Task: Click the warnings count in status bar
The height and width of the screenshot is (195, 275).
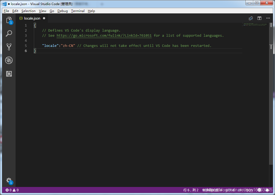Action: pyautogui.click(x=16, y=190)
